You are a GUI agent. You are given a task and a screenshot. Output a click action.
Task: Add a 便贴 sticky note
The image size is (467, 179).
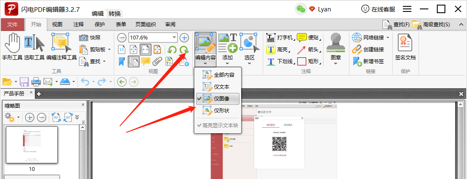(x=309, y=38)
